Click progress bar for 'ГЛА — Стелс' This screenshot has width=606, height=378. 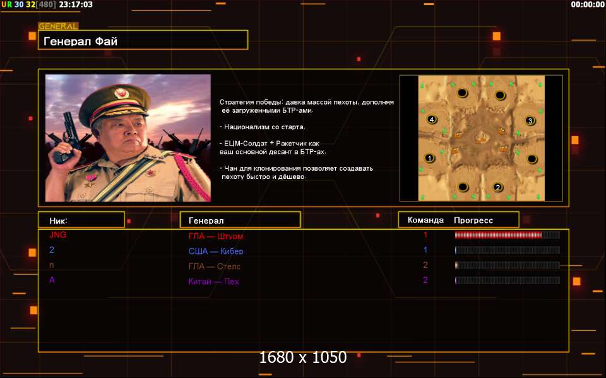point(507,265)
